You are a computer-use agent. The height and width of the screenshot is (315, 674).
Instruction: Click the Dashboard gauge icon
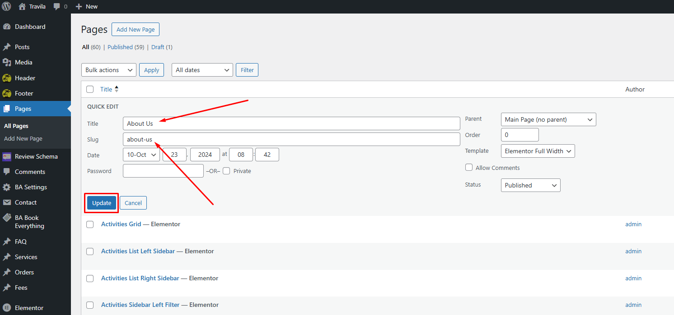tap(7, 27)
